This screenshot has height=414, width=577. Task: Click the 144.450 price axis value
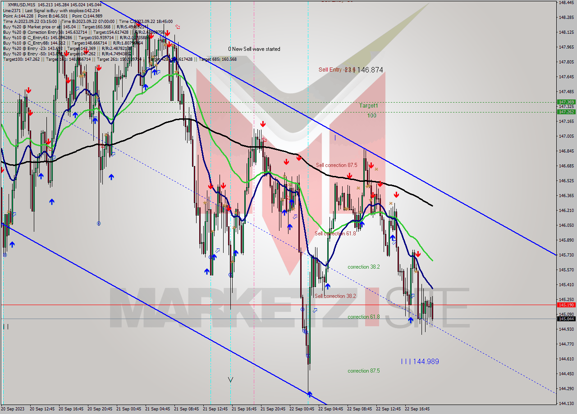[566, 373]
